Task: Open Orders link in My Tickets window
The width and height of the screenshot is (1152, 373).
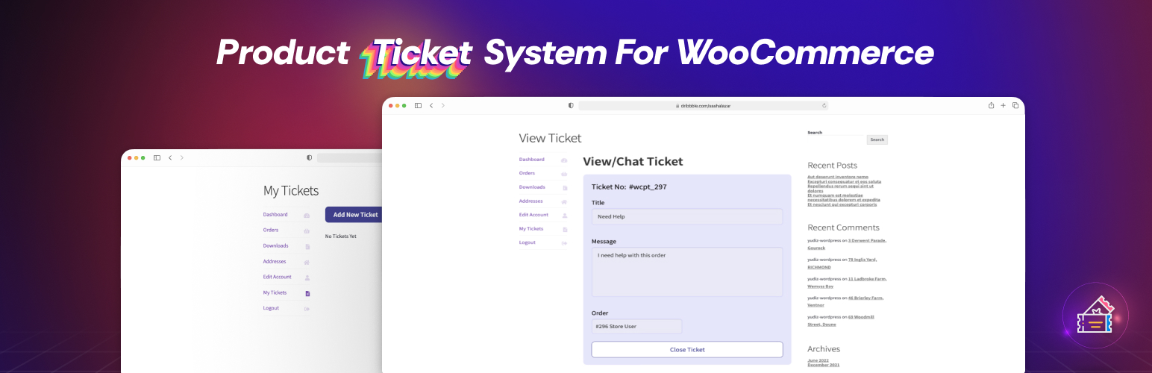Action: [x=271, y=231]
